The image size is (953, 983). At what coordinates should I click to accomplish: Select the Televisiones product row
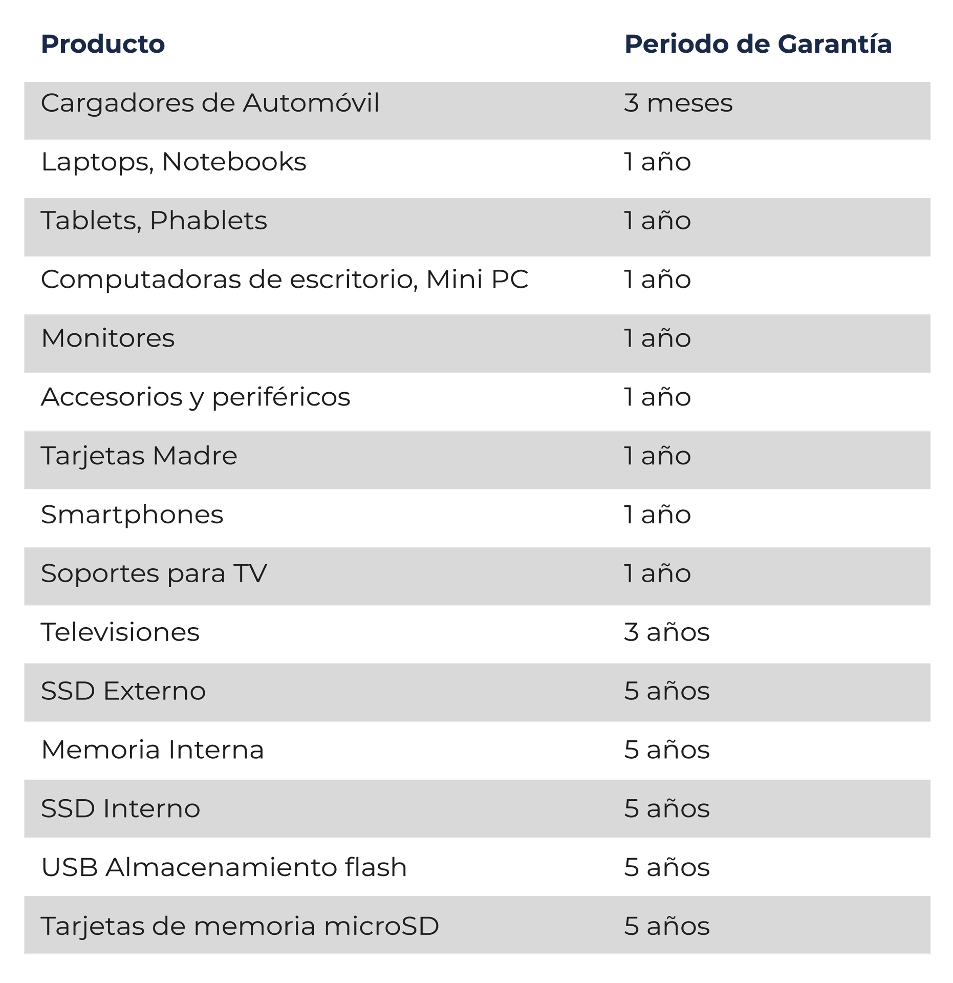477,634
